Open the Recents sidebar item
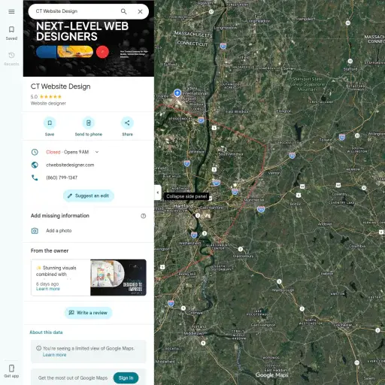385x385 pixels. coord(11,59)
